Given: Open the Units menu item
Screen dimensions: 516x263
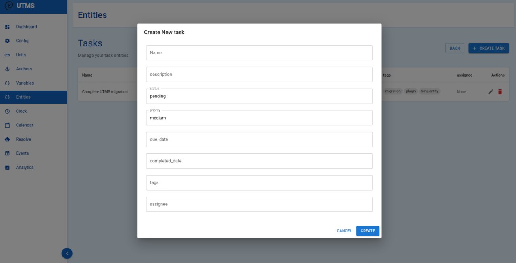Looking at the screenshot, I should [x=21, y=55].
